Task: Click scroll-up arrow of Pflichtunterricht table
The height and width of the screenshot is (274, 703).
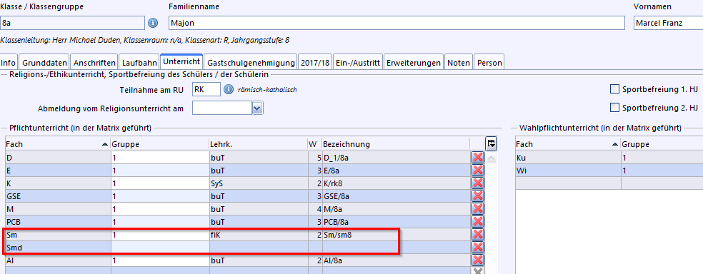Action: pyautogui.click(x=492, y=158)
